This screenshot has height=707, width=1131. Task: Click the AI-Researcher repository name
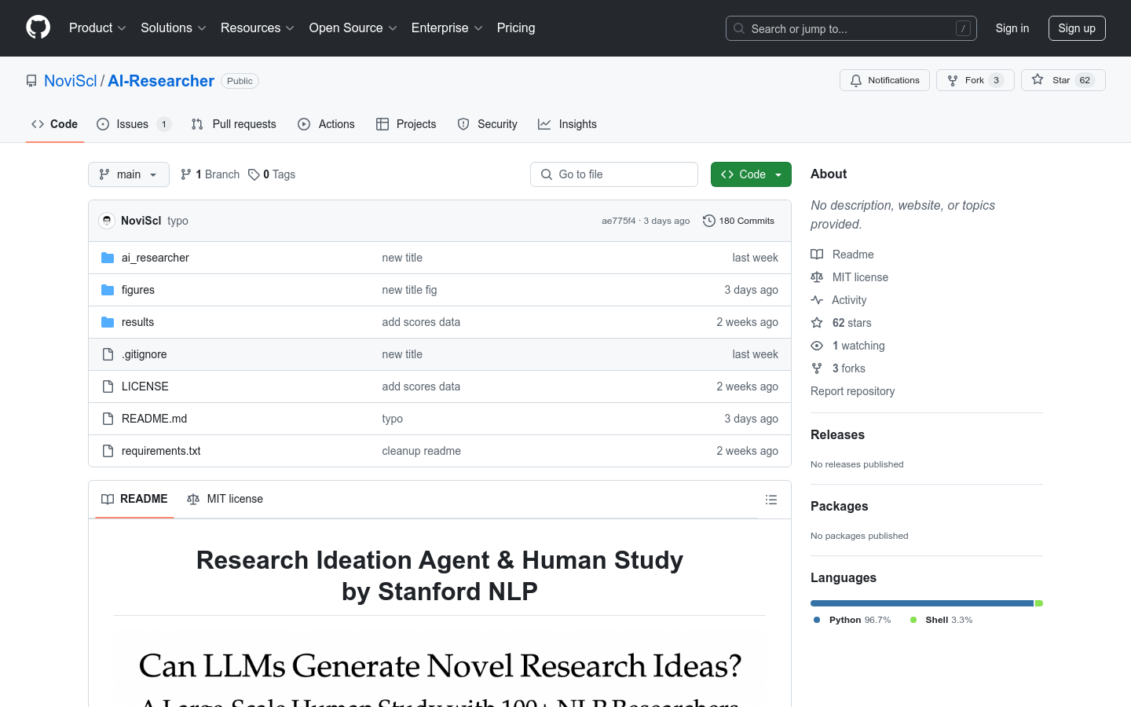[x=161, y=81]
